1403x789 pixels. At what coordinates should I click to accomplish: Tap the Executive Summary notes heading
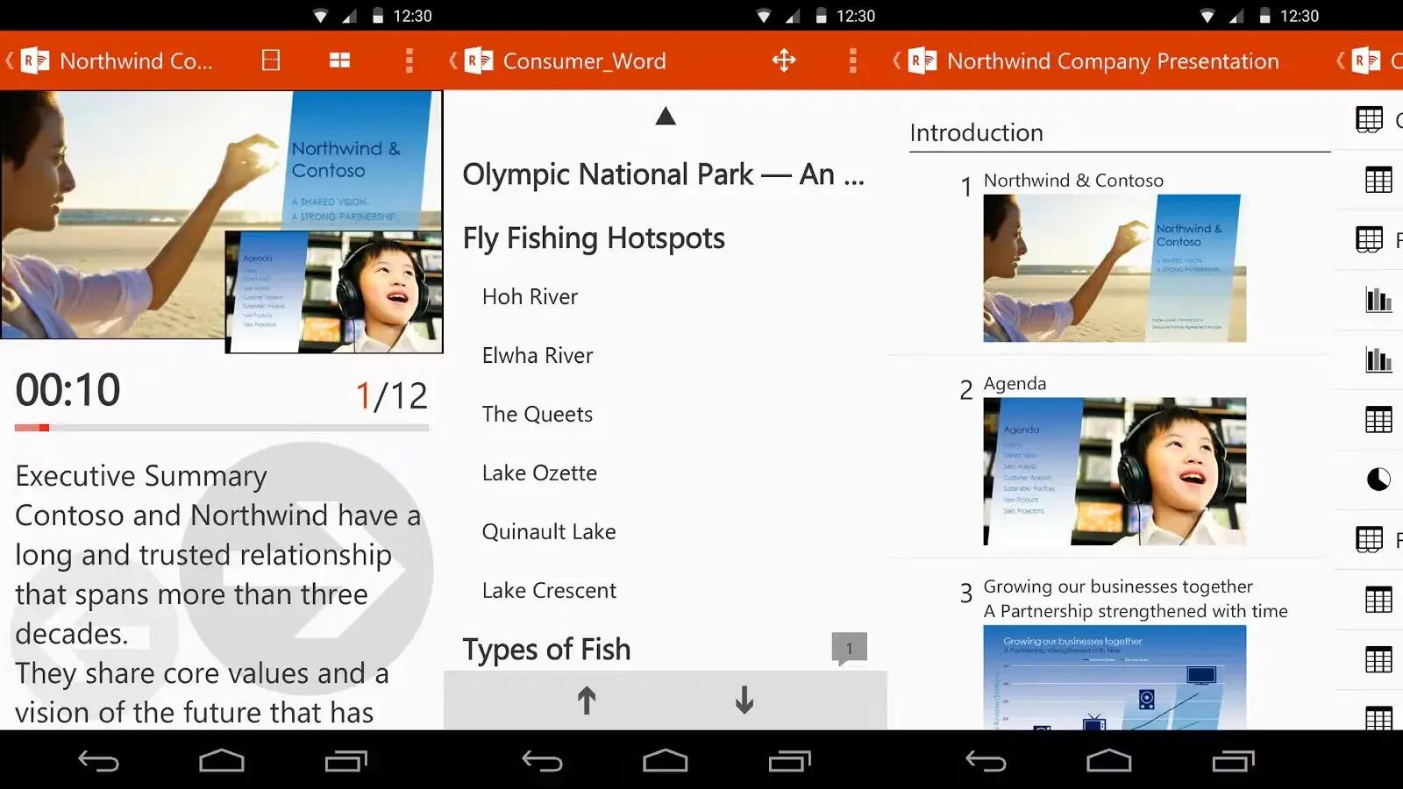[141, 476]
